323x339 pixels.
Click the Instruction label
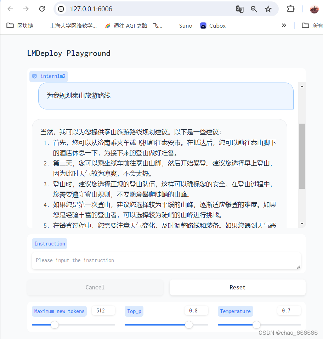click(50, 244)
